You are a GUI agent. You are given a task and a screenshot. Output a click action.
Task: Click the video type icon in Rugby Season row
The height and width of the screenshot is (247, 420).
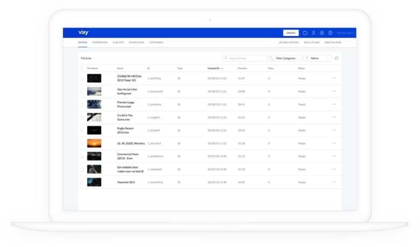(179, 130)
